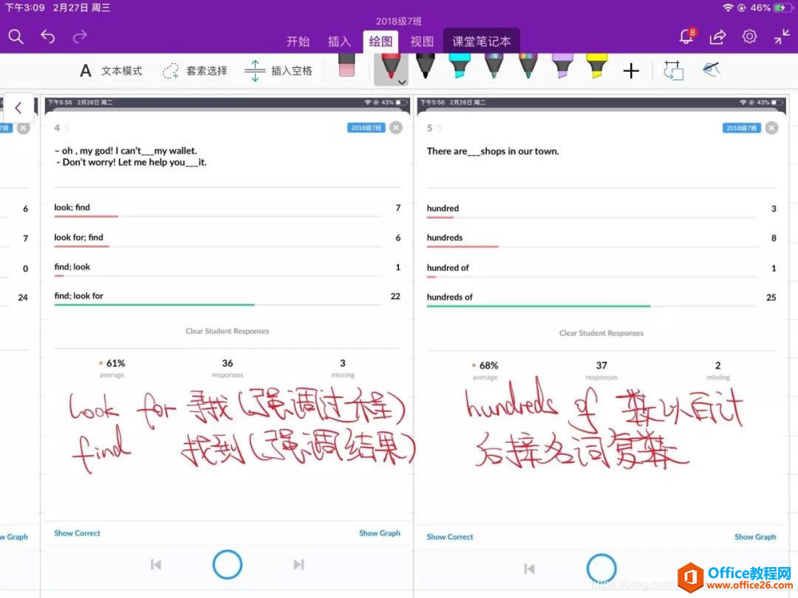Select the black pen
The width and height of the screenshot is (798, 598).
pyautogui.click(x=425, y=66)
